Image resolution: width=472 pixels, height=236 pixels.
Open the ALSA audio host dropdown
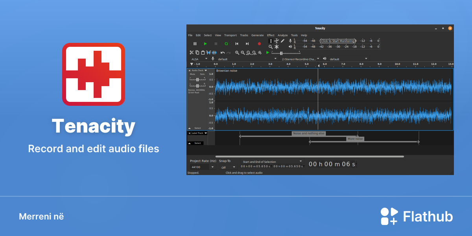click(199, 59)
